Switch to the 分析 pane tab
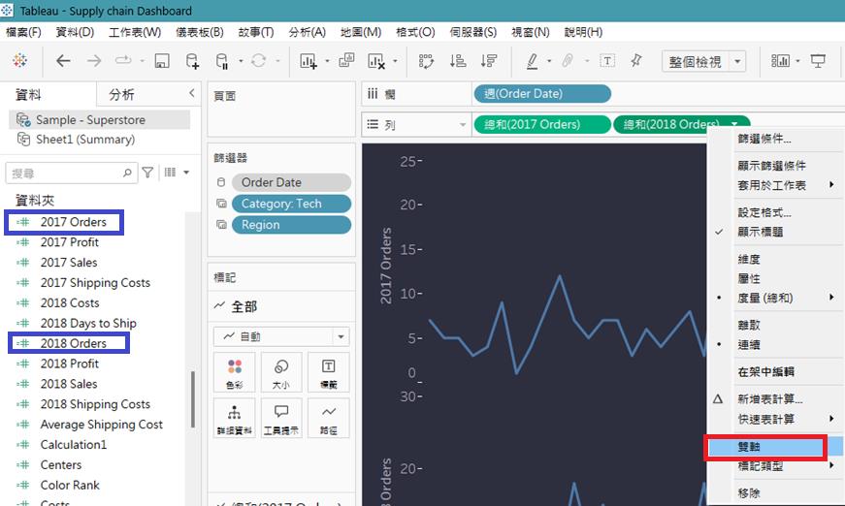845x506 pixels. (x=122, y=94)
